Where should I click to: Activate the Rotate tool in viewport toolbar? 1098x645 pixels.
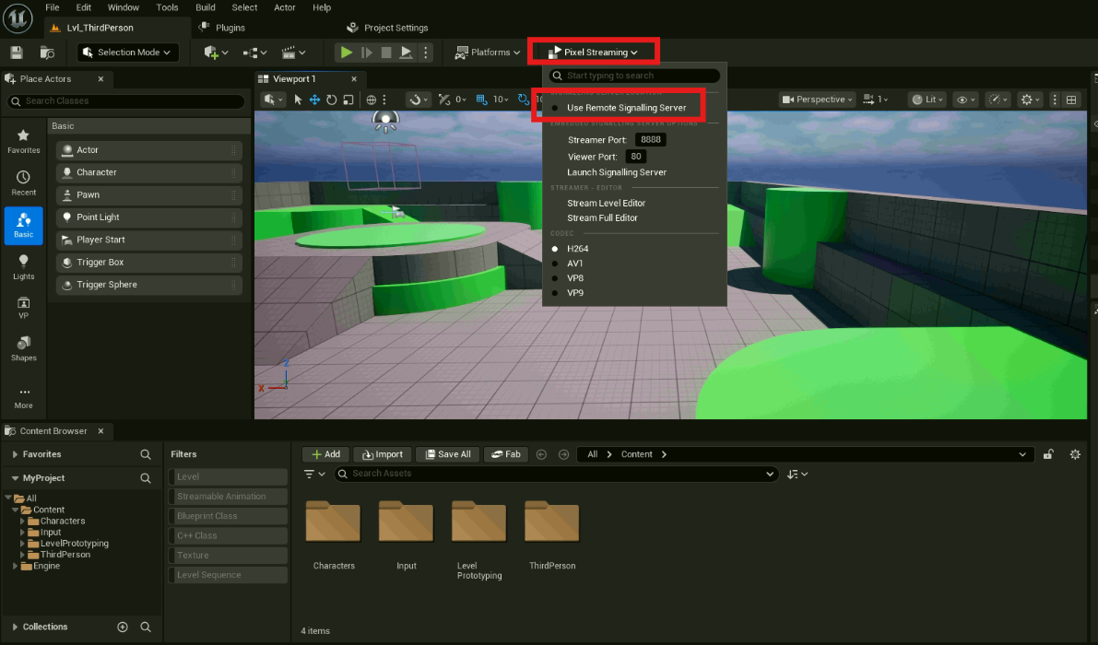pos(331,100)
